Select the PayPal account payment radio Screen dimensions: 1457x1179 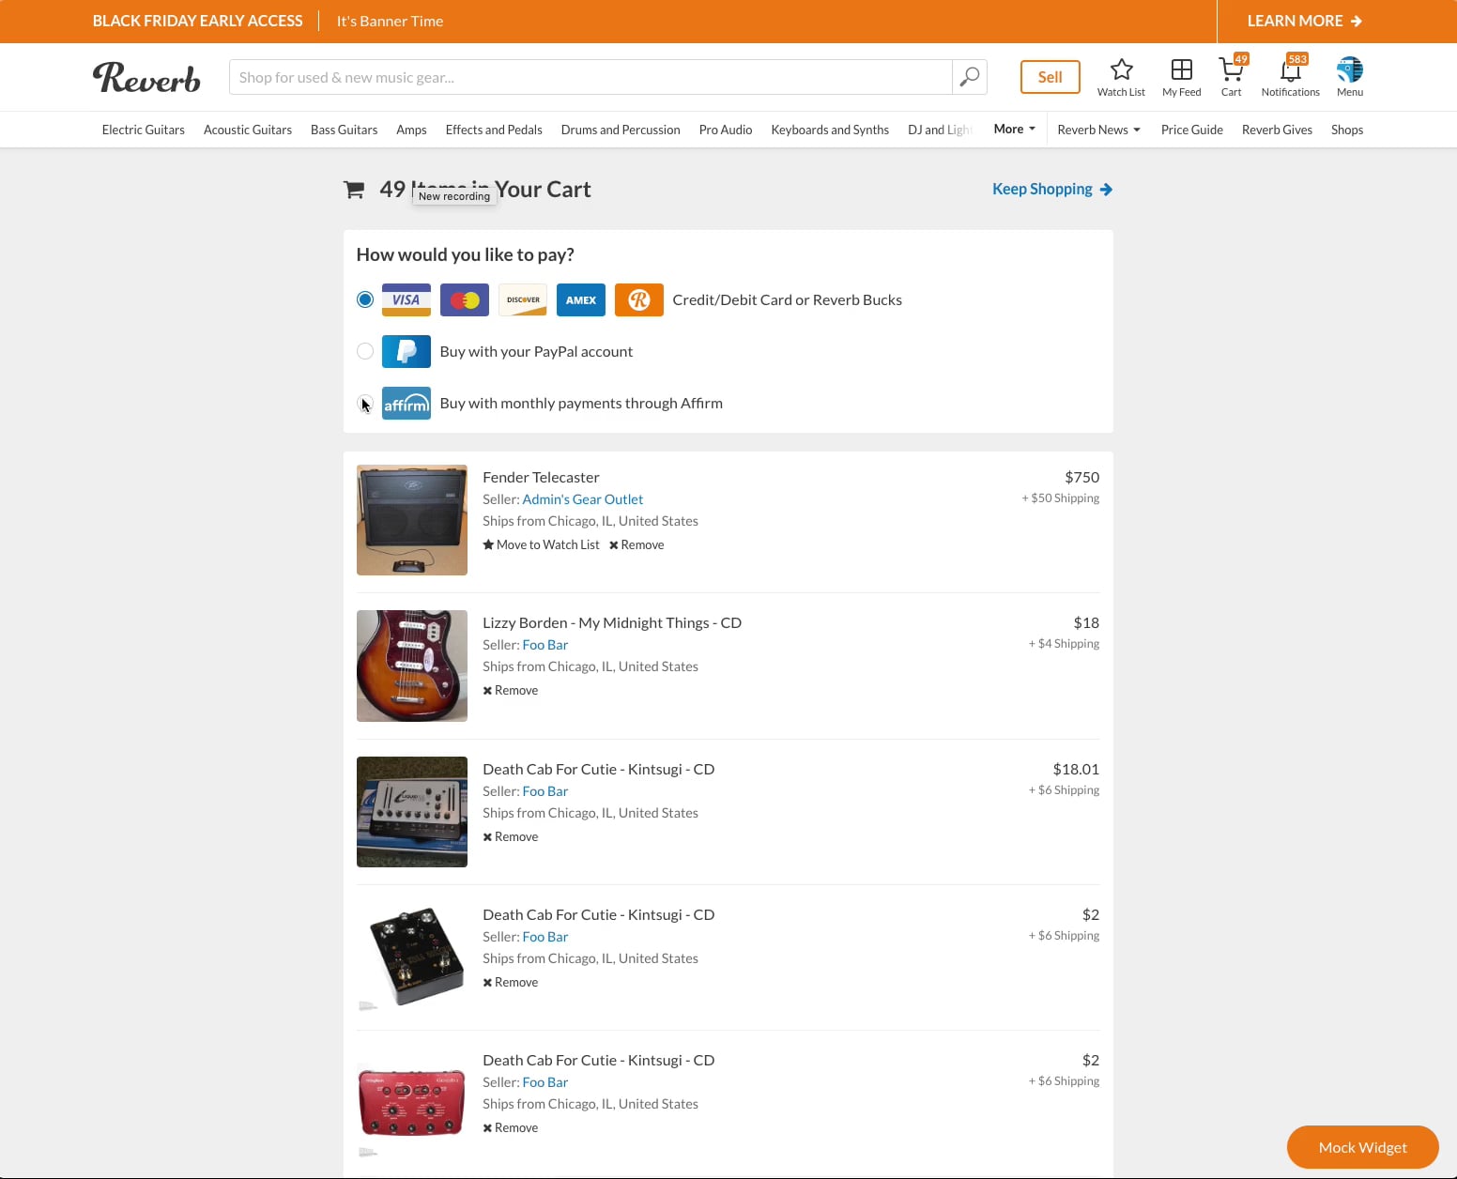coord(365,351)
